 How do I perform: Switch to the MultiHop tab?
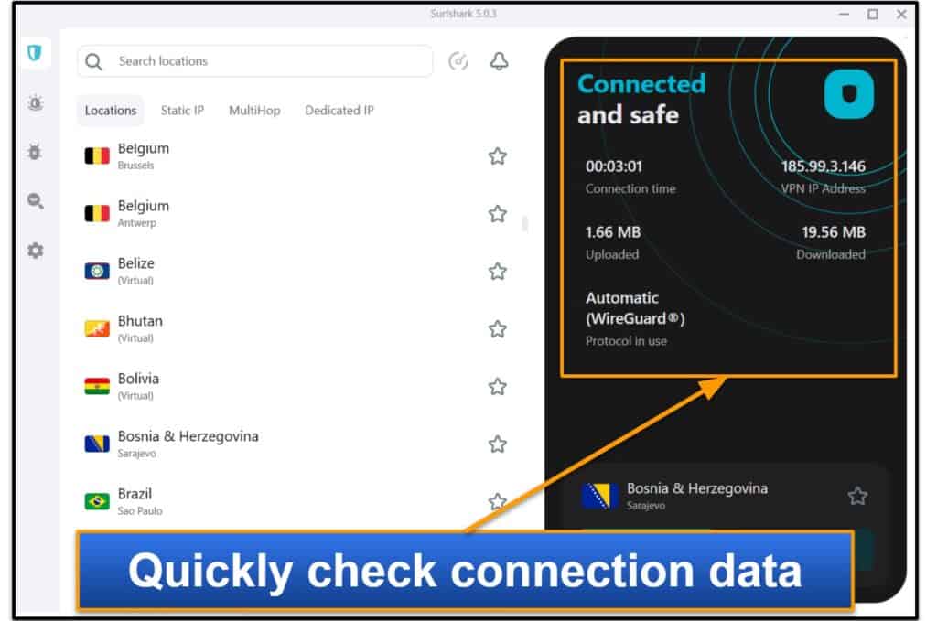click(x=254, y=111)
